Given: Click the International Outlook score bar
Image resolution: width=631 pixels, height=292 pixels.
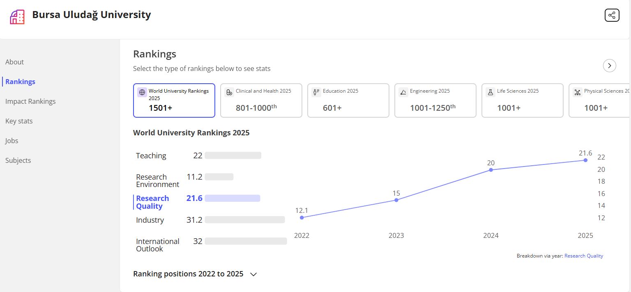Looking at the screenshot, I should [246, 241].
